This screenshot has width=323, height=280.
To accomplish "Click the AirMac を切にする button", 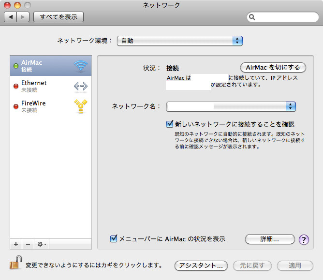I will pyautogui.click(x=273, y=67).
